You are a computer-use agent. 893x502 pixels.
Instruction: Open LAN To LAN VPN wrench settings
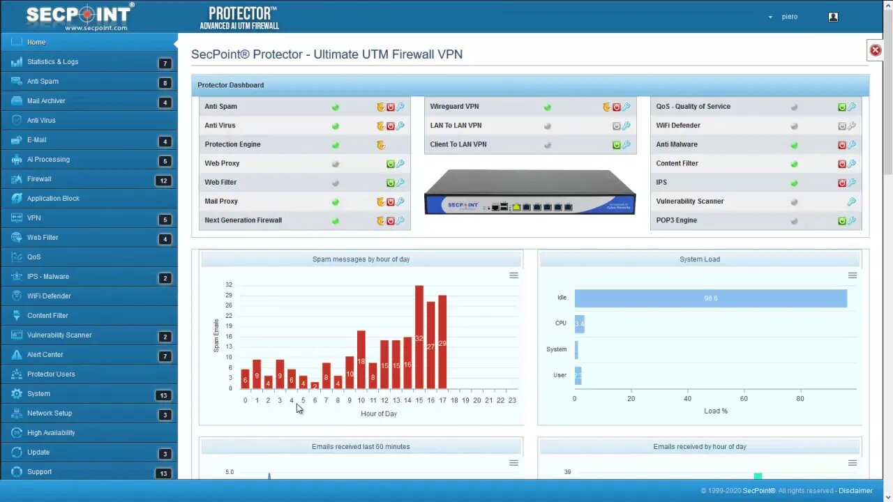(626, 125)
